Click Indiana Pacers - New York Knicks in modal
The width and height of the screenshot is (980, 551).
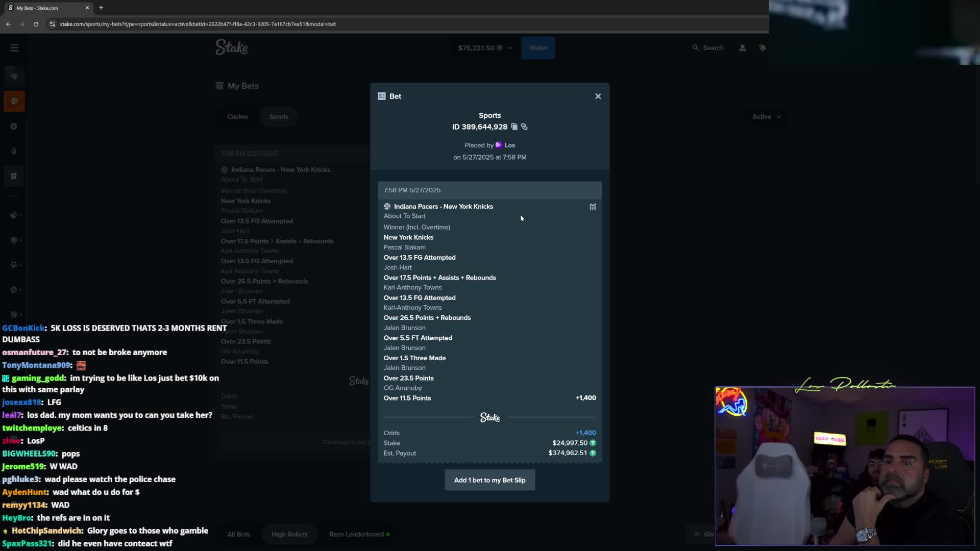tap(443, 207)
